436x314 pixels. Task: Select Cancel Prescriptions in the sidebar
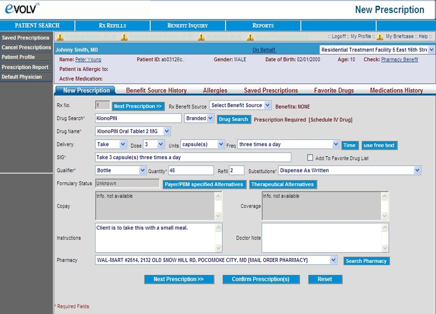pos(26,47)
